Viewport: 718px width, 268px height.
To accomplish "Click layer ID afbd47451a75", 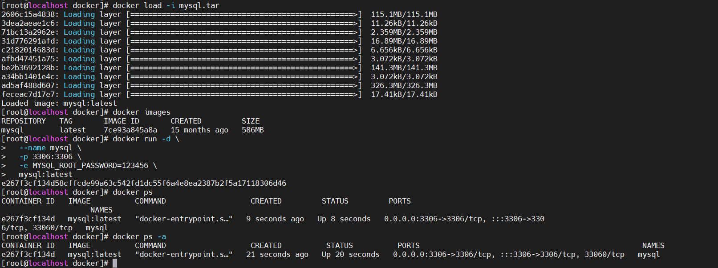I will tap(28, 59).
